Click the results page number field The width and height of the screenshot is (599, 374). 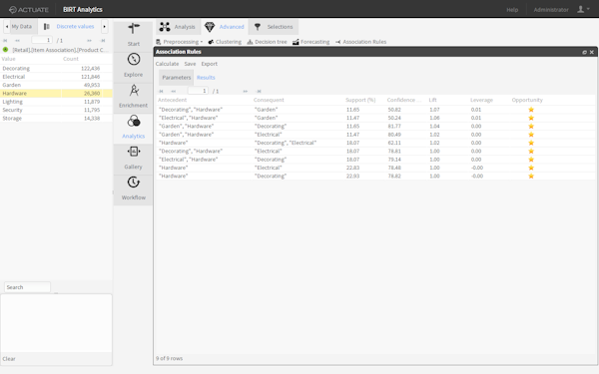coord(198,91)
